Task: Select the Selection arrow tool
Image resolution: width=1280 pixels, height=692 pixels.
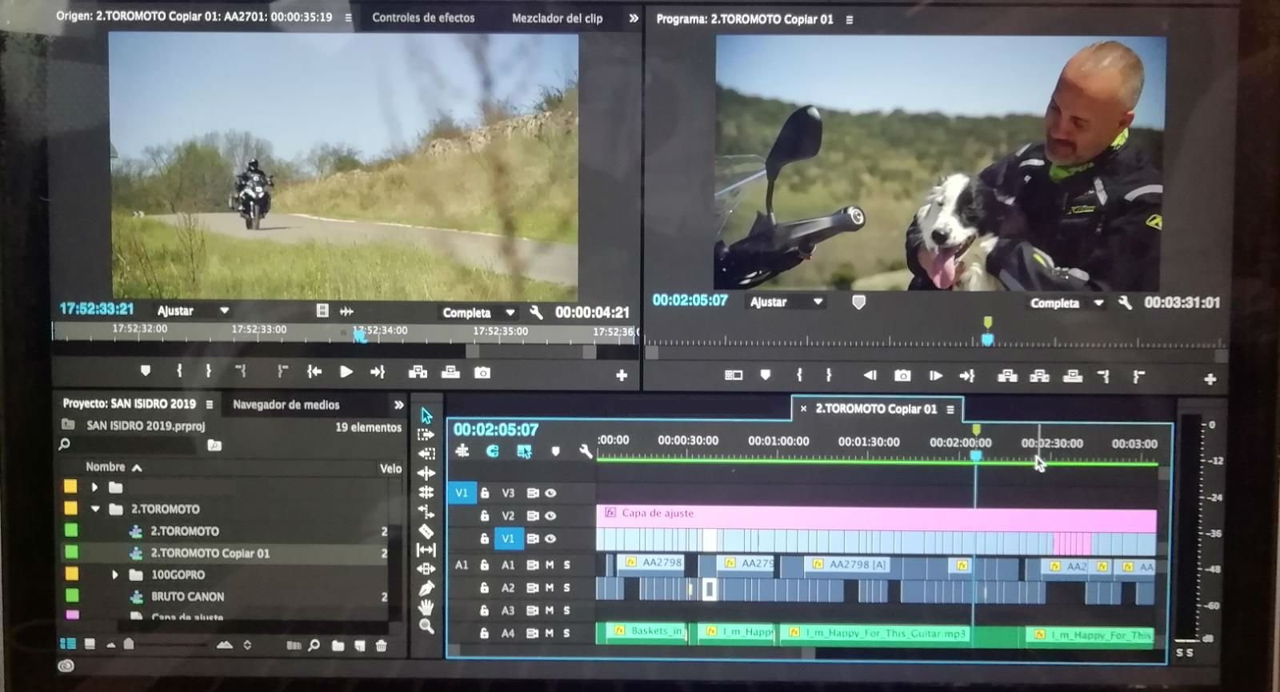Action: [x=426, y=415]
